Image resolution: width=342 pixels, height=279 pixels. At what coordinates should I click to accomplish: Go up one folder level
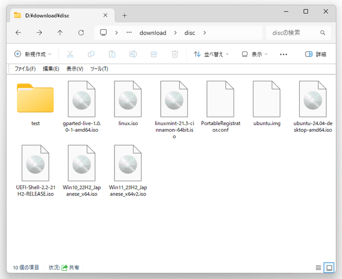click(x=60, y=33)
